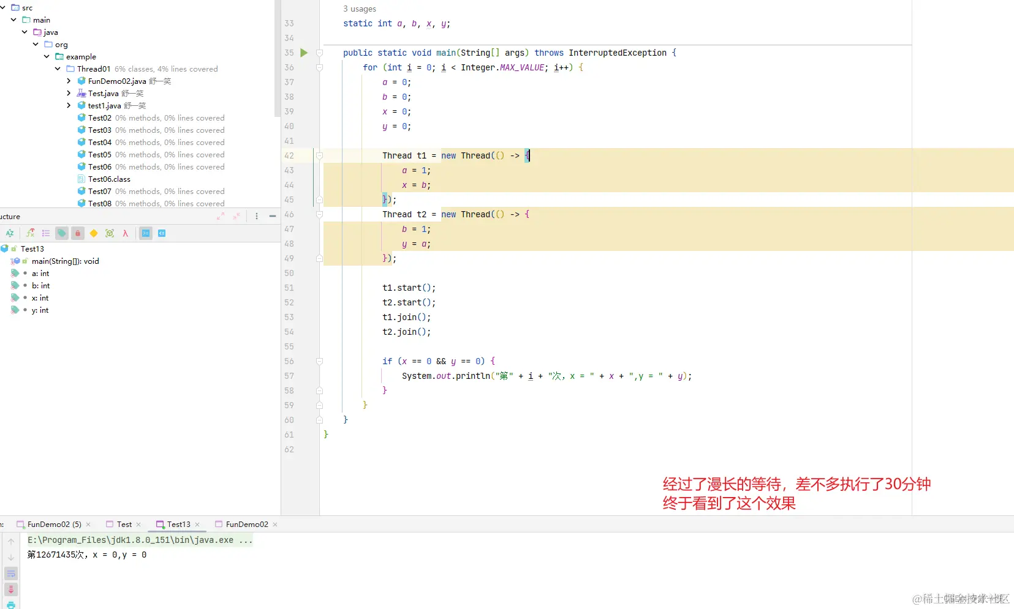
Task: Close the last FunDemo02 run tab
Action: tap(275, 525)
